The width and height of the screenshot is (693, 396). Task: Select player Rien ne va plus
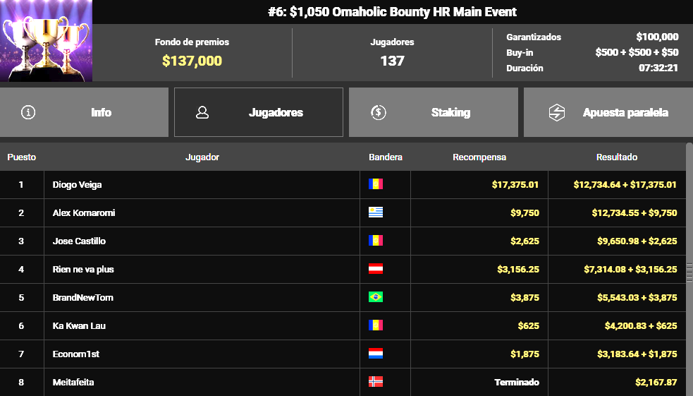(x=83, y=269)
